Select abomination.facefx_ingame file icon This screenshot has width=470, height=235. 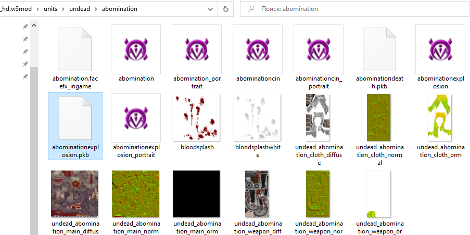coord(75,49)
